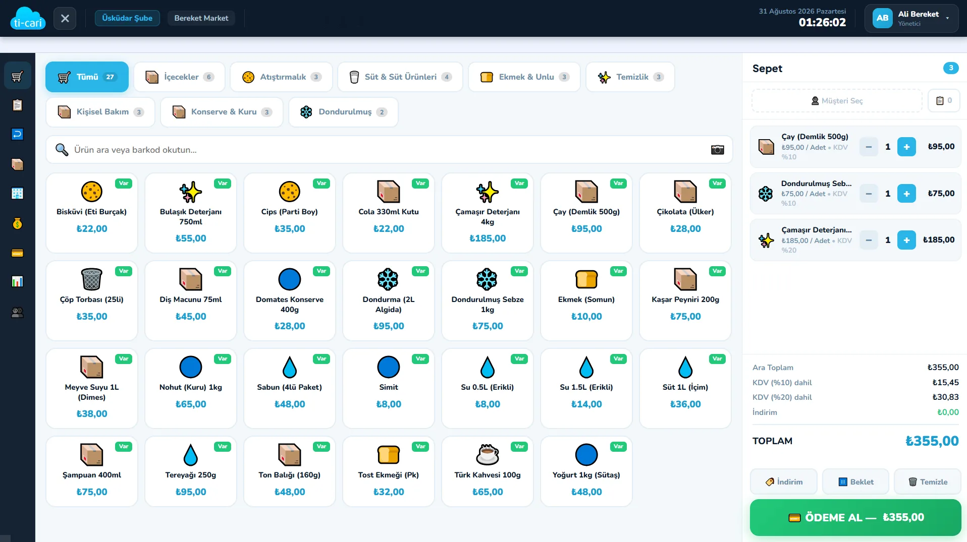
Task: Add Simit product card
Action: click(389, 388)
